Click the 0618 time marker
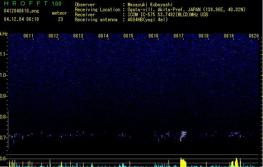 click(x=204, y=36)
